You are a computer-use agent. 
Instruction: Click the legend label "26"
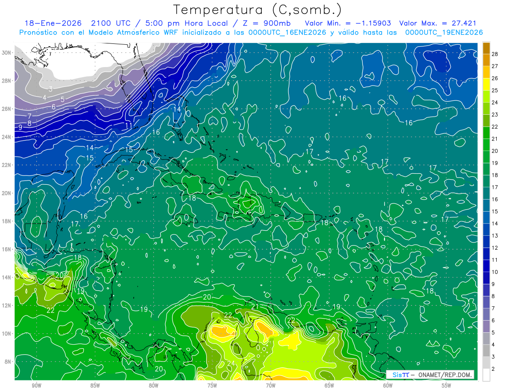coord(495,78)
